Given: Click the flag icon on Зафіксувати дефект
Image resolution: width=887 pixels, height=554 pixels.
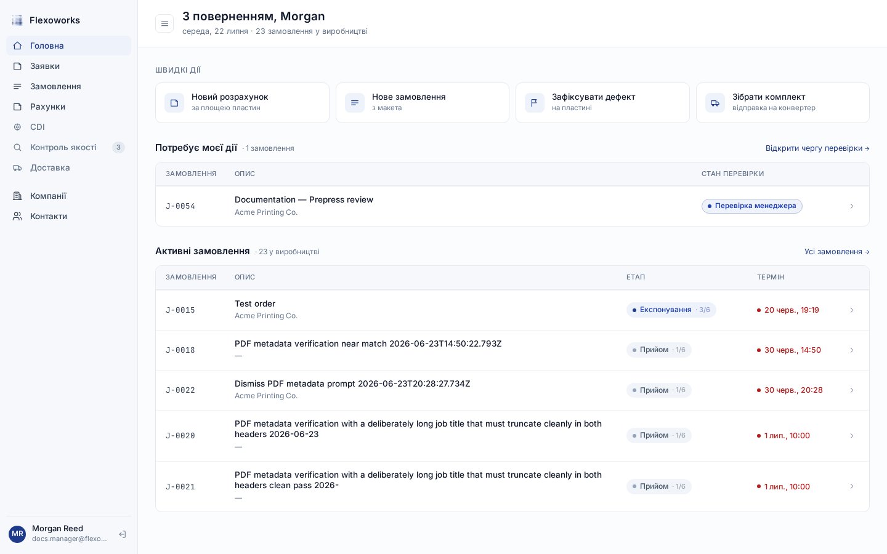Looking at the screenshot, I should pyautogui.click(x=535, y=103).
